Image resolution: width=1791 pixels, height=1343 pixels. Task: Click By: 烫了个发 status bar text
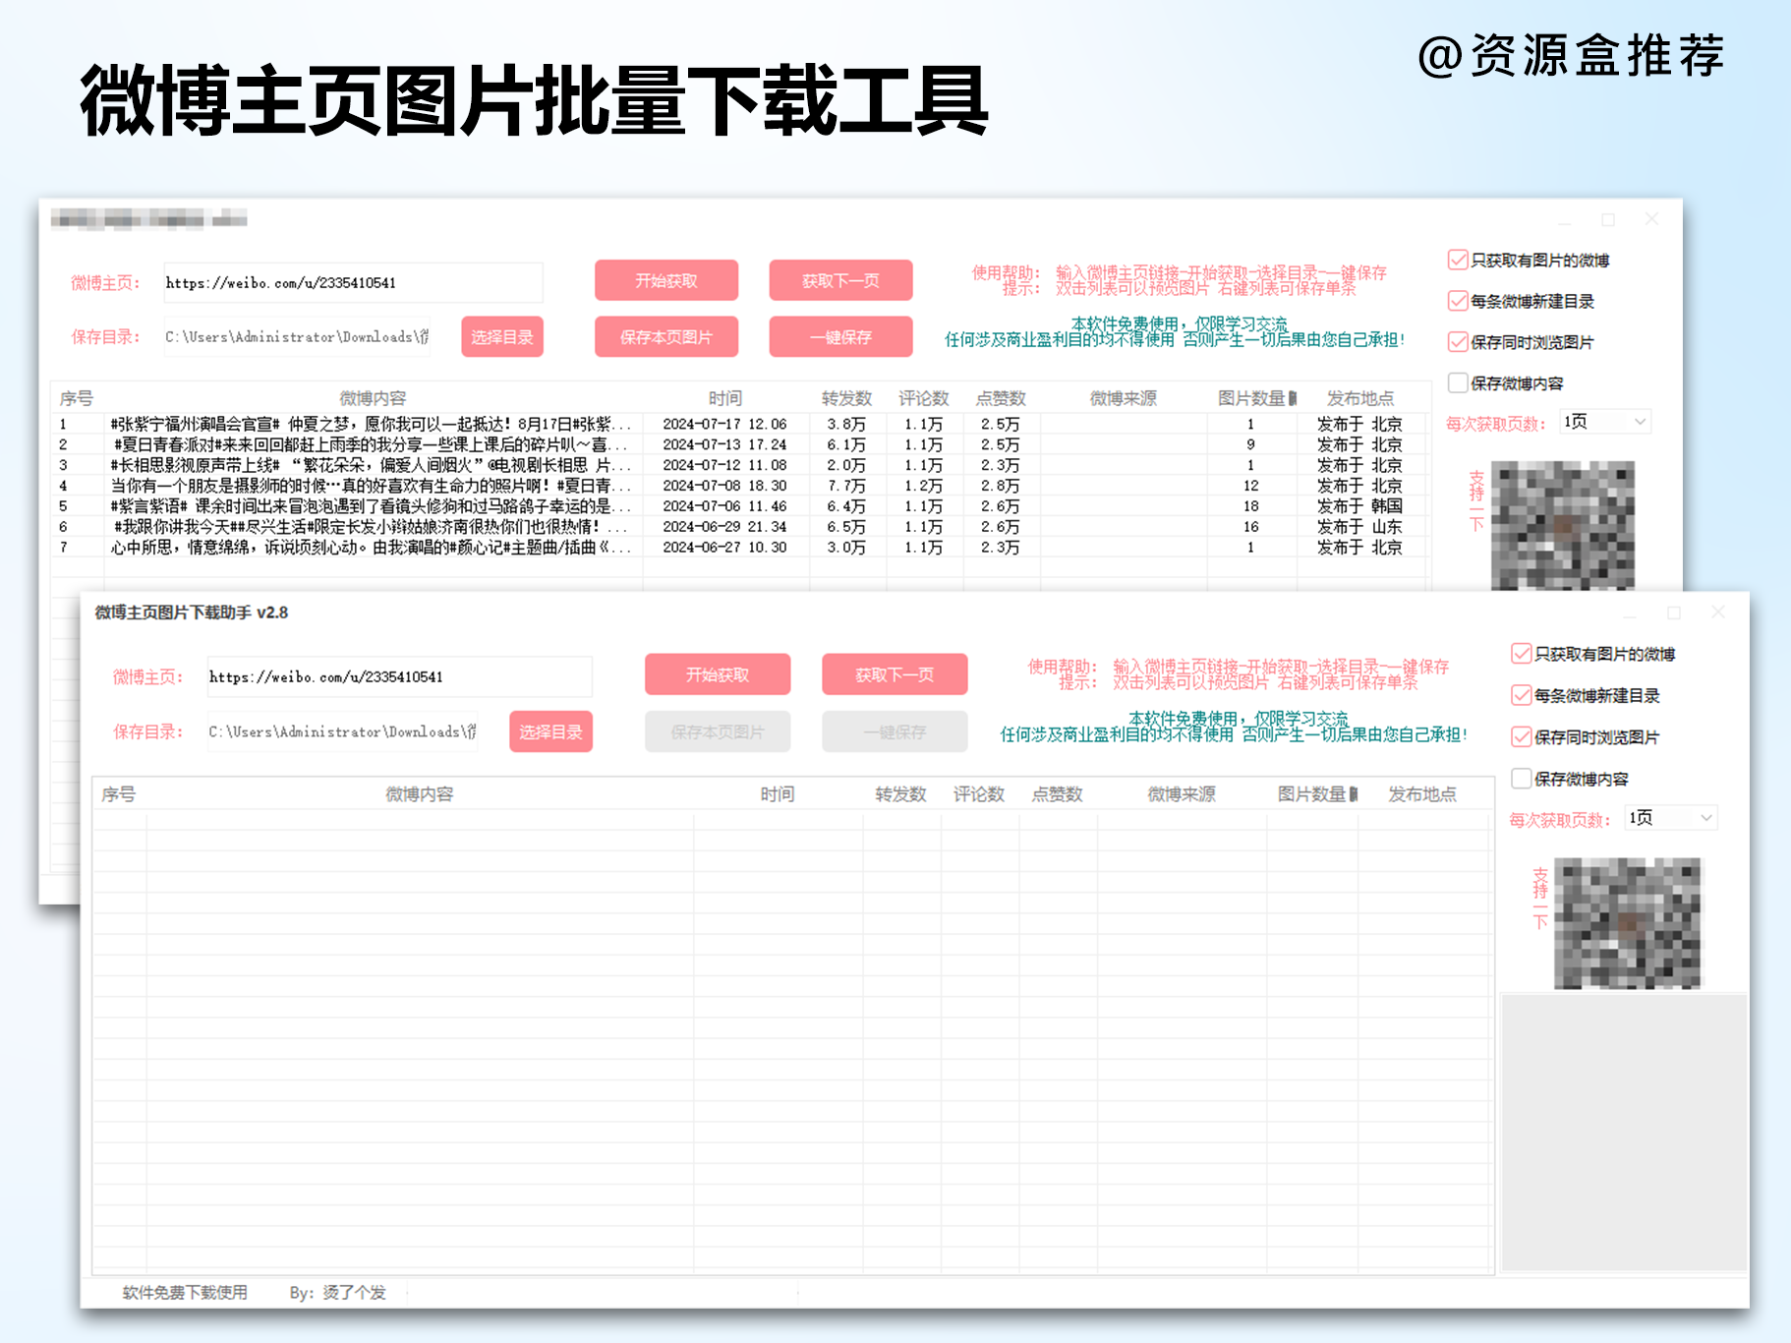coord(337,1292)
